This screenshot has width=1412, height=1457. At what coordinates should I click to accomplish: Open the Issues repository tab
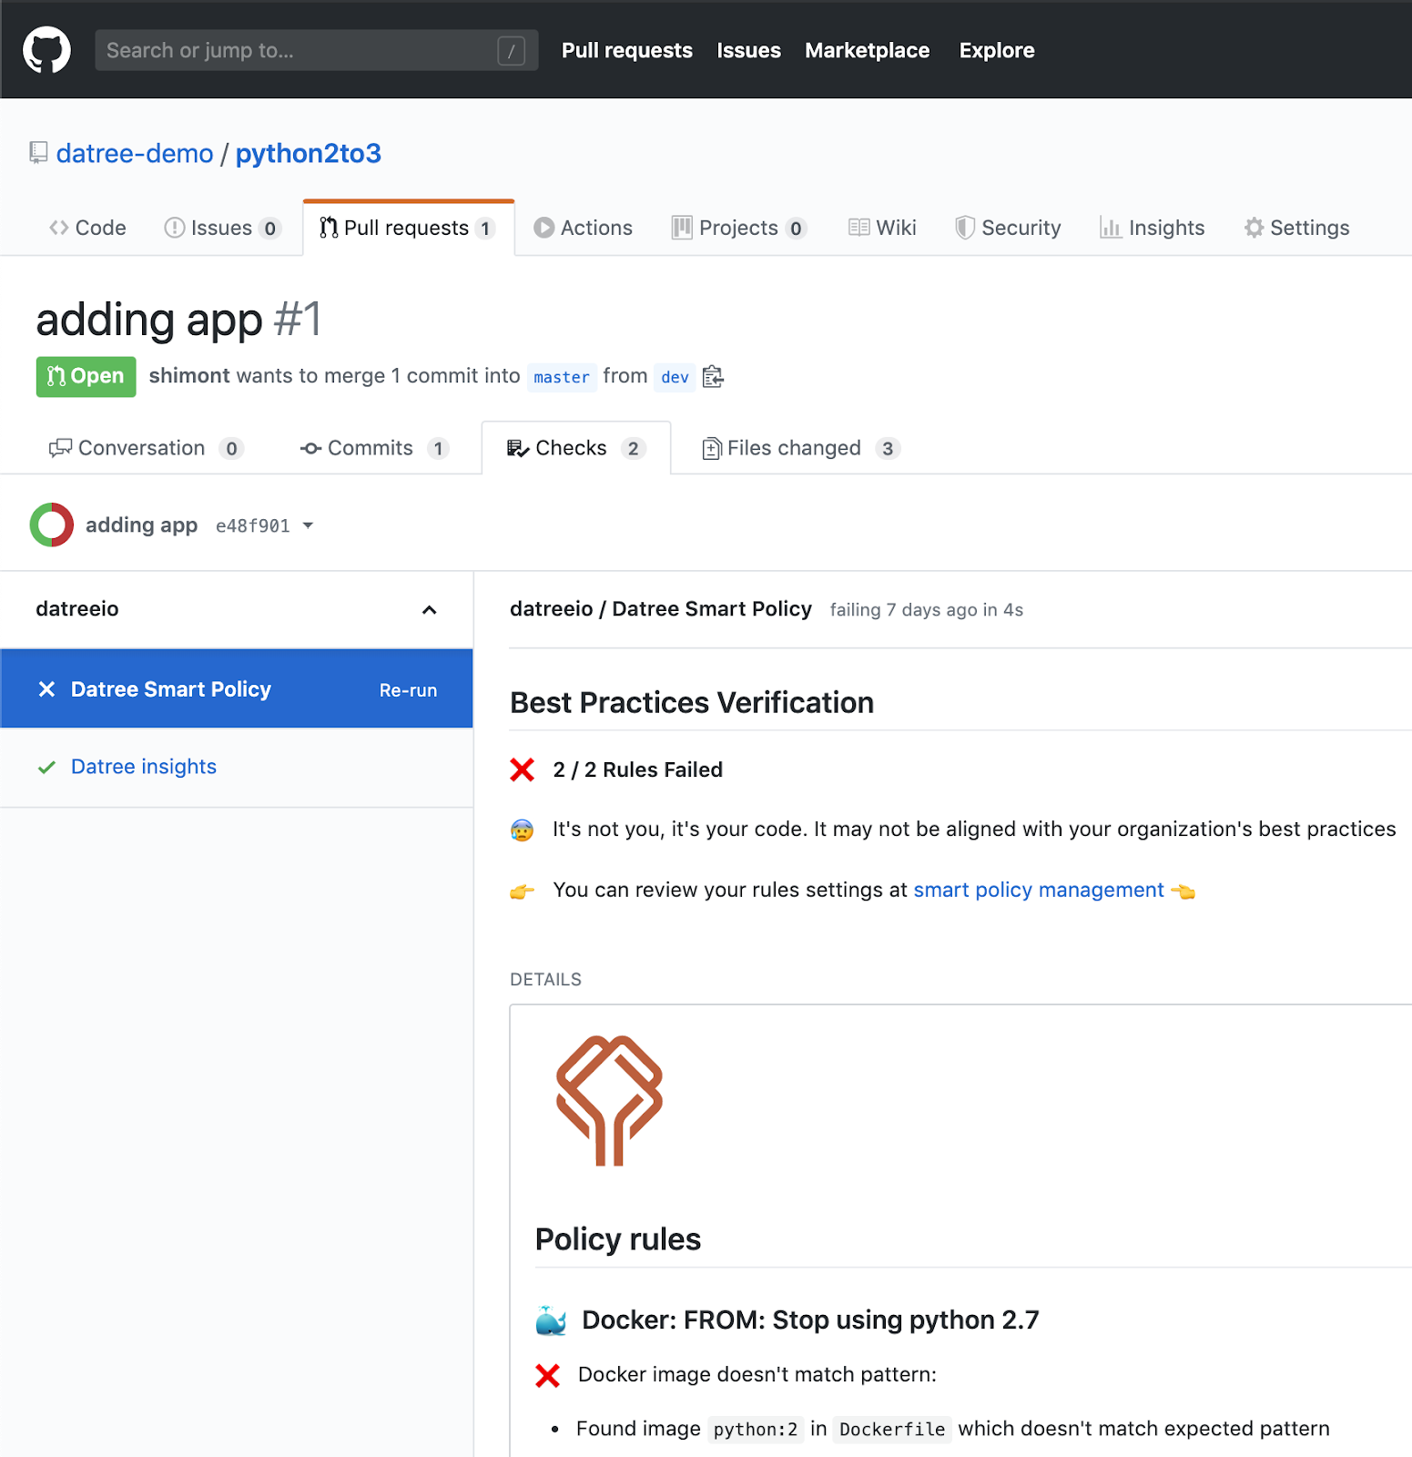tap(222, 228)
